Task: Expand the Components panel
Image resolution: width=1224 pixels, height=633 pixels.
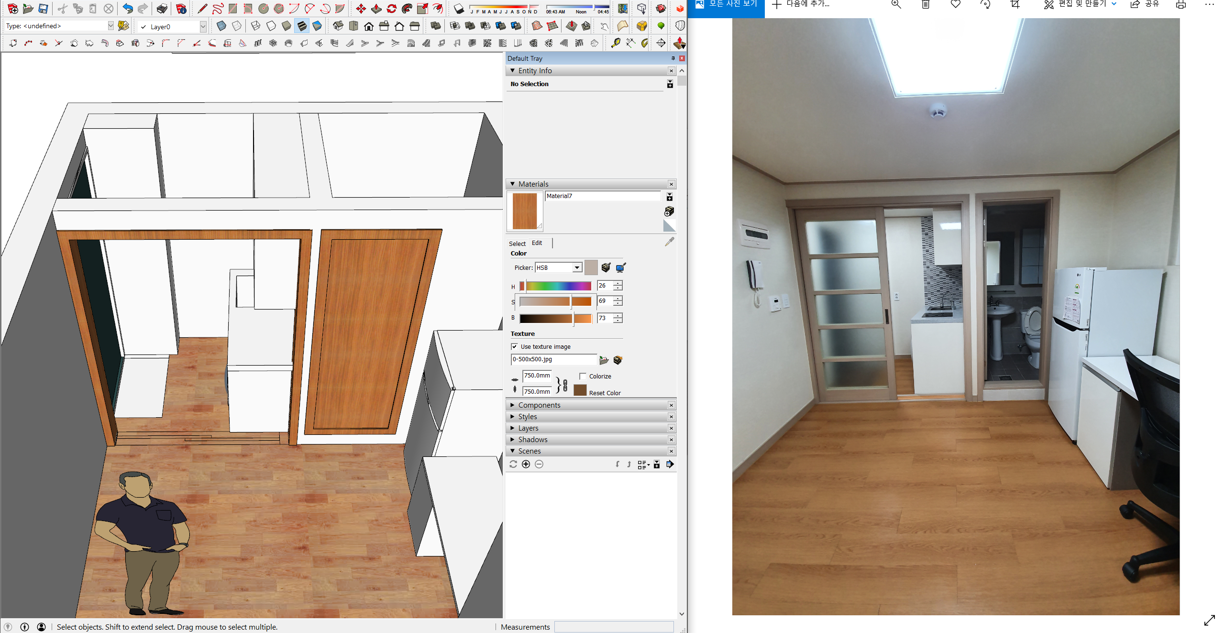Action: [539, 405]
